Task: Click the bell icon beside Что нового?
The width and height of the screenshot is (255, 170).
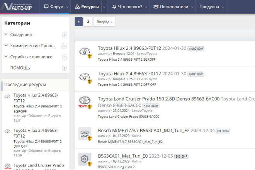Action: coord(114,7)
